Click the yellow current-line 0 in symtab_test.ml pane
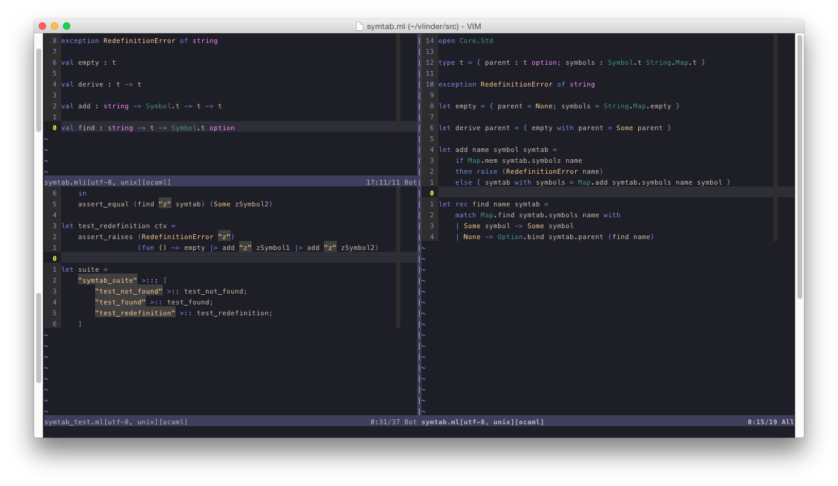This screenshot has height=486, width=838. coord(54,258)
